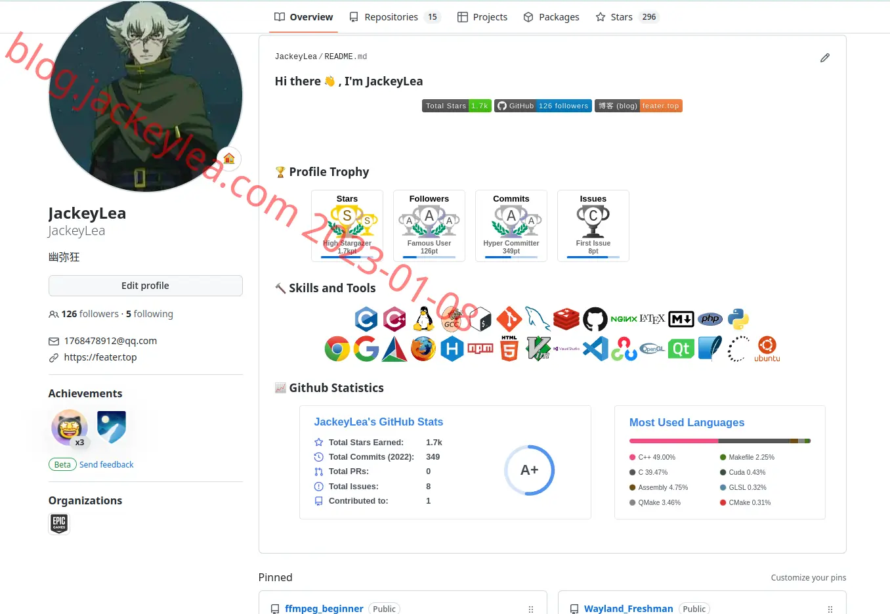Open the ffmpeg_beginner pinned repository
The width and height of the screenshot is (890, 614).
click(x=324, y=609)
